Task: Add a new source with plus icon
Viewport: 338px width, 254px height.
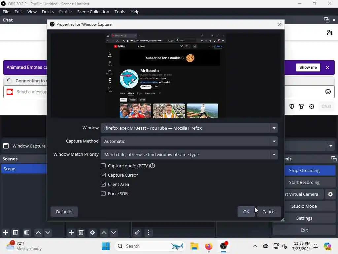Action: tap(71, 233)
